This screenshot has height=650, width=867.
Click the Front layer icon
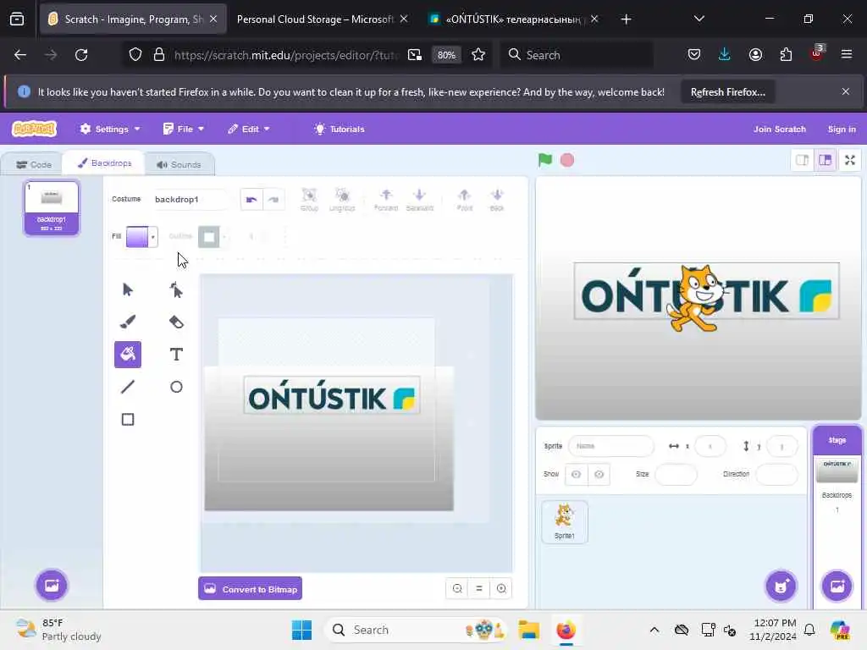coord(465,200)
